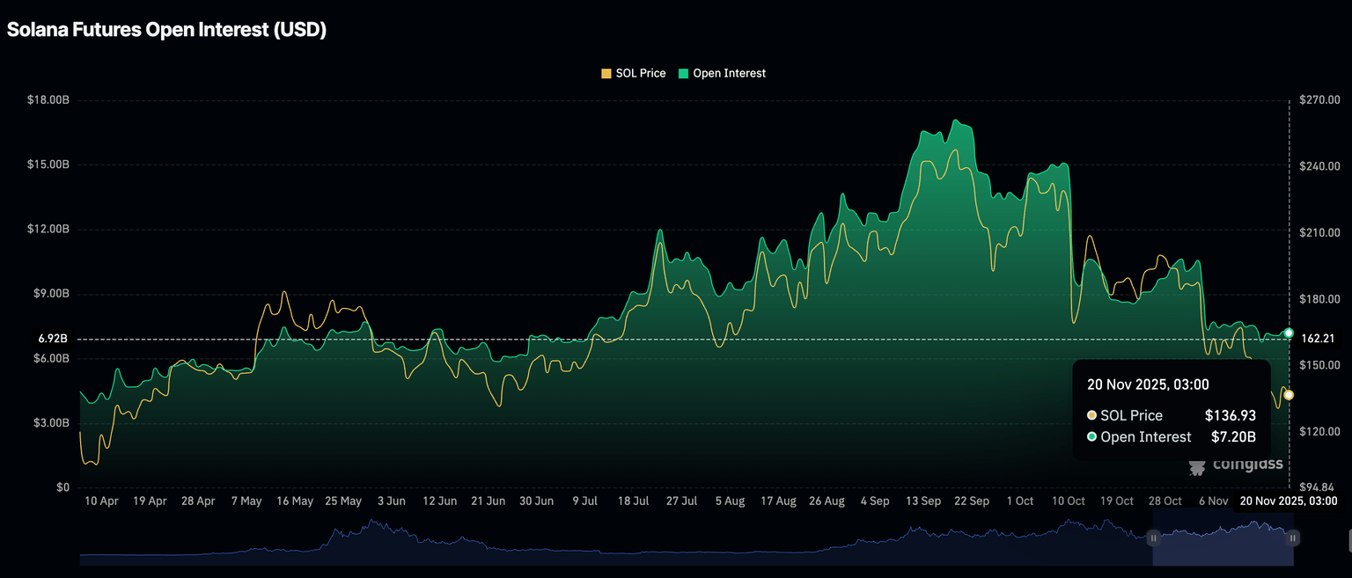Click the tooltip date 20 Nov 2025, 03:00
The height and width of the screenshot is (578, 1352).
pyautogui.click(x=1148, y=384)
